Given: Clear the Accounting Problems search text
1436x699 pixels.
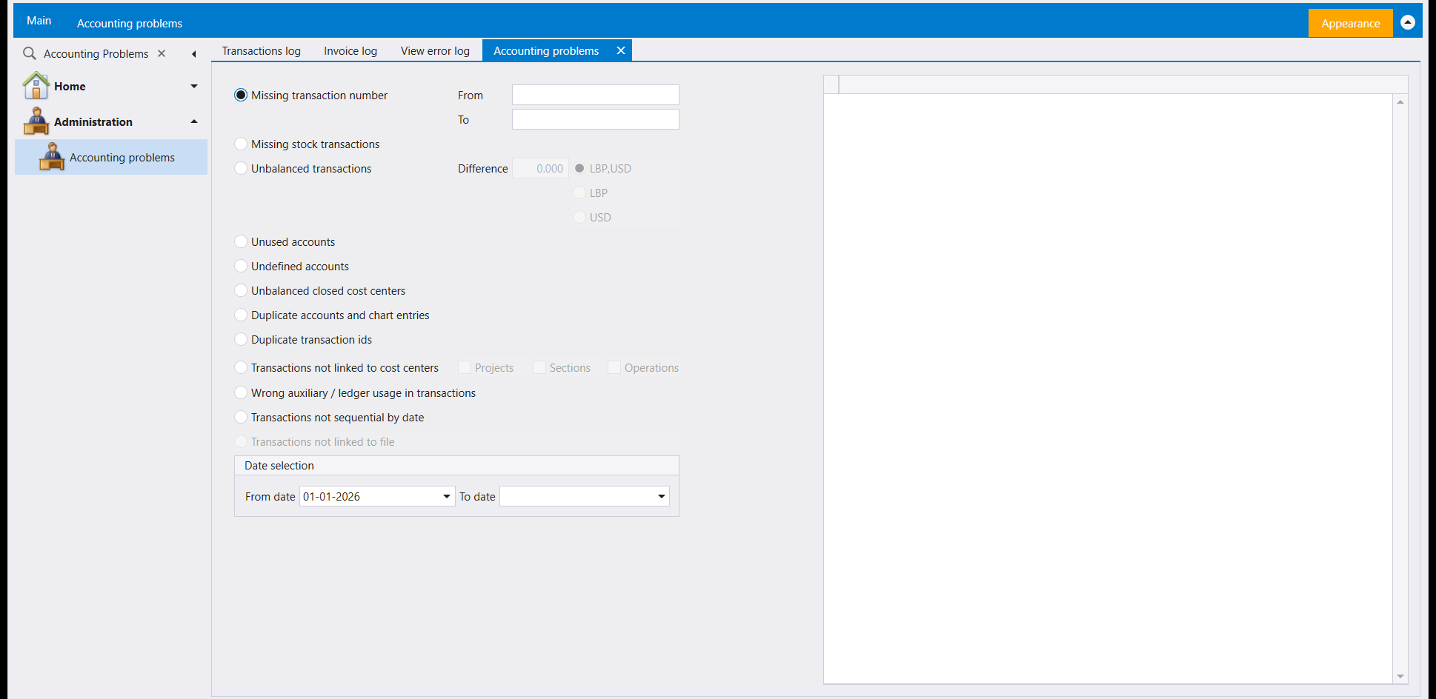Looking at the screenshot, I should pos(162,53).
